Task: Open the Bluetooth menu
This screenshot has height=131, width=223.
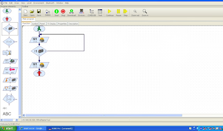Action: coord(50,3)
